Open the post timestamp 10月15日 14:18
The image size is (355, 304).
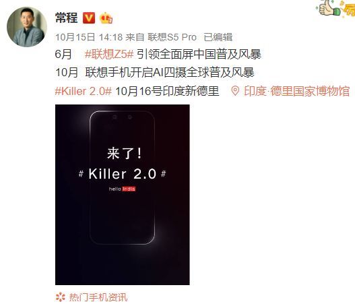89,37
